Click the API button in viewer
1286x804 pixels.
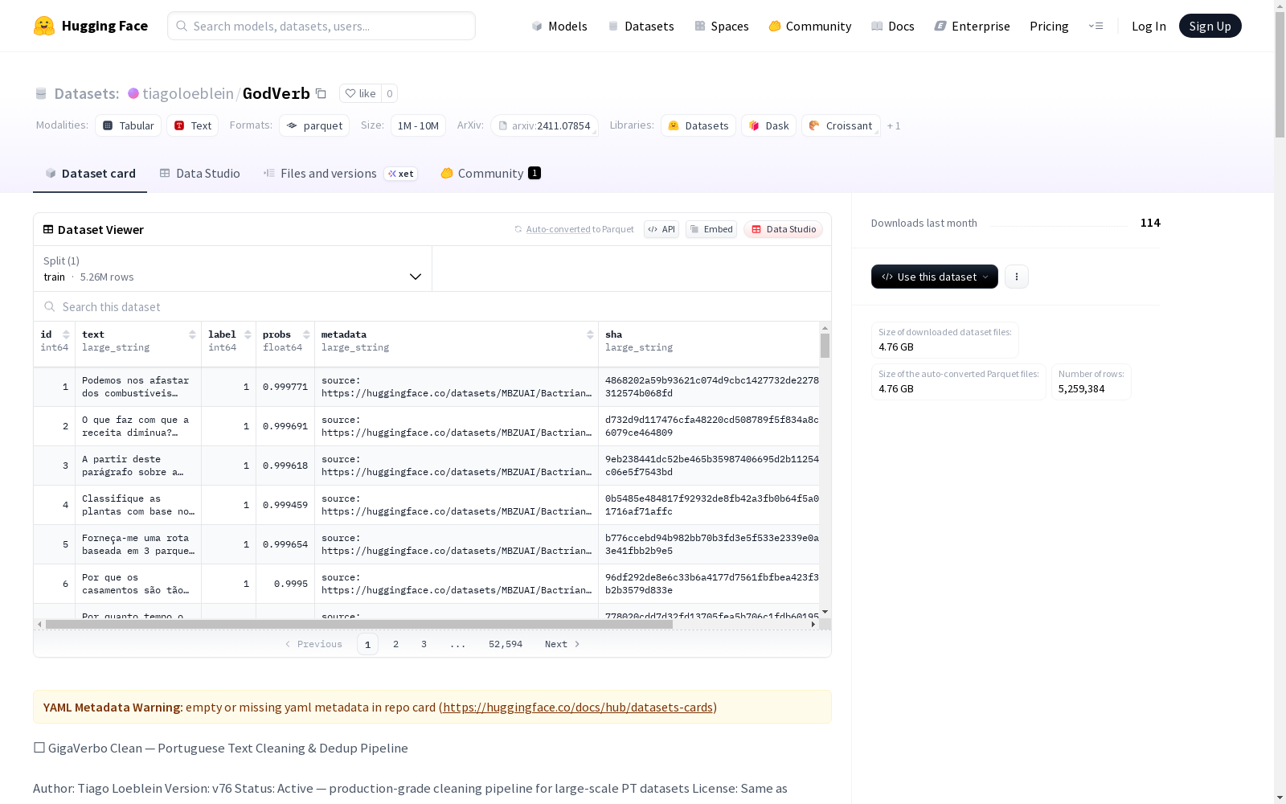click(x=661, y=229)
